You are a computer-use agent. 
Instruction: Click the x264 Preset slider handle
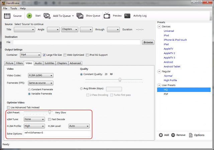tap(50, 112)
